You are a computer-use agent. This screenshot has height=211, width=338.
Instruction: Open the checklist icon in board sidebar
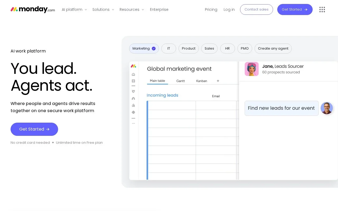tap(133, 81)
